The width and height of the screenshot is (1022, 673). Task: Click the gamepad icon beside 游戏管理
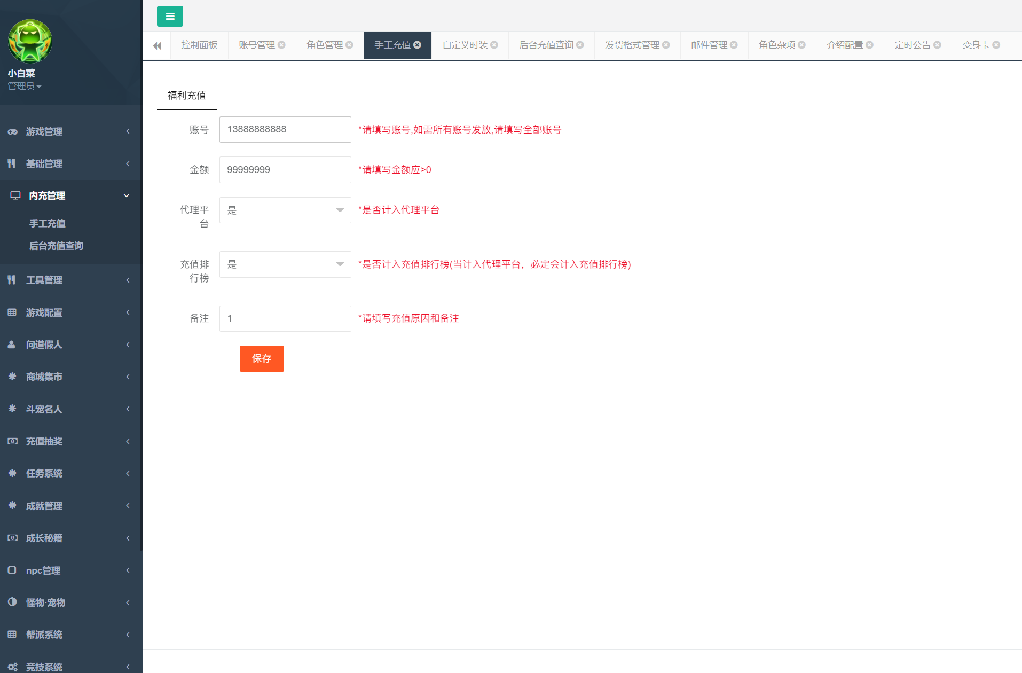coord(12,132)
